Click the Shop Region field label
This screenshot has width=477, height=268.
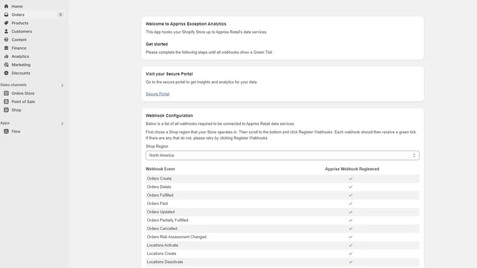[157, 147]
